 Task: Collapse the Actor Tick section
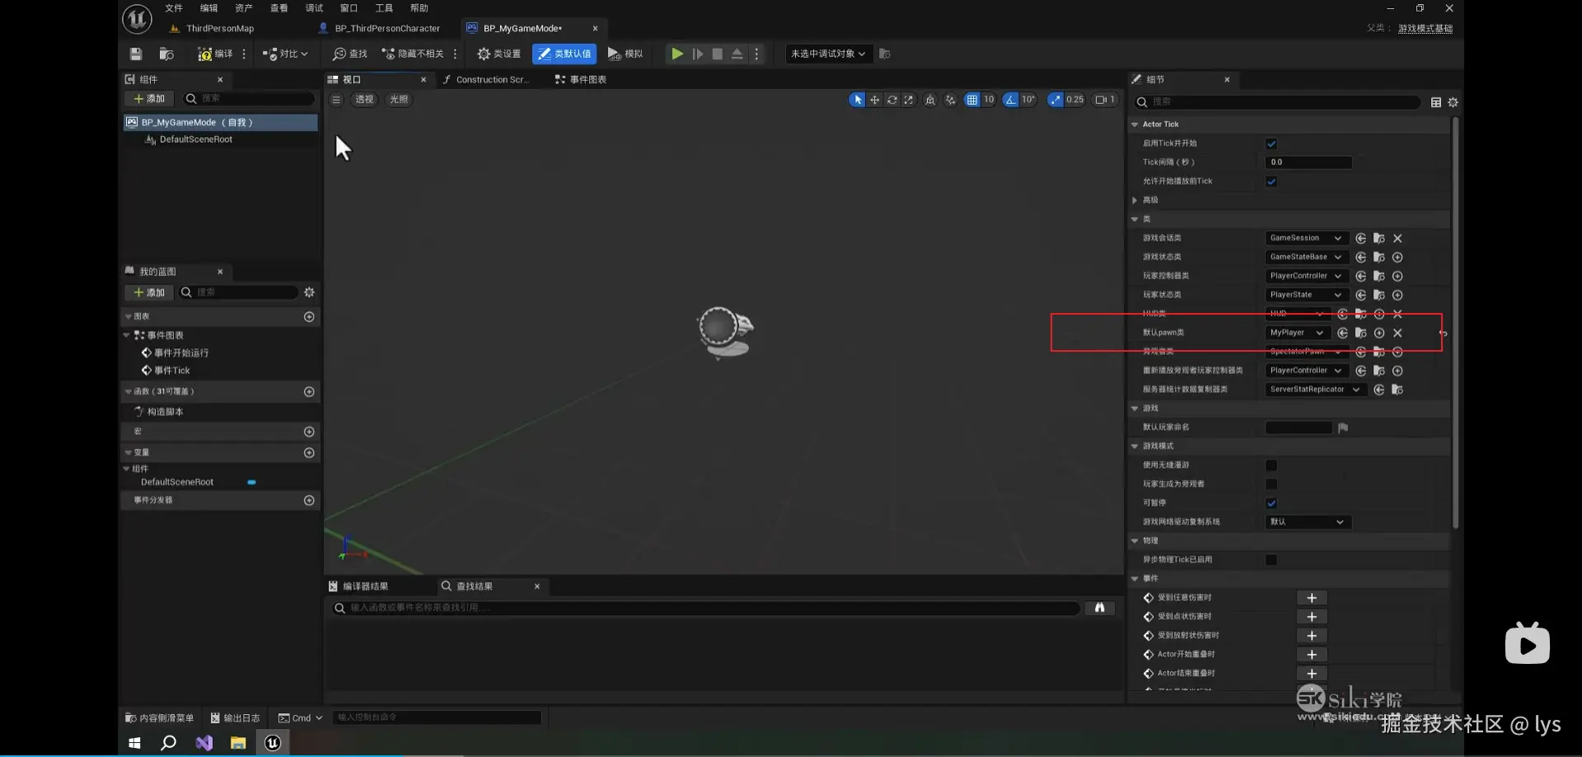tap(1135, 124)
